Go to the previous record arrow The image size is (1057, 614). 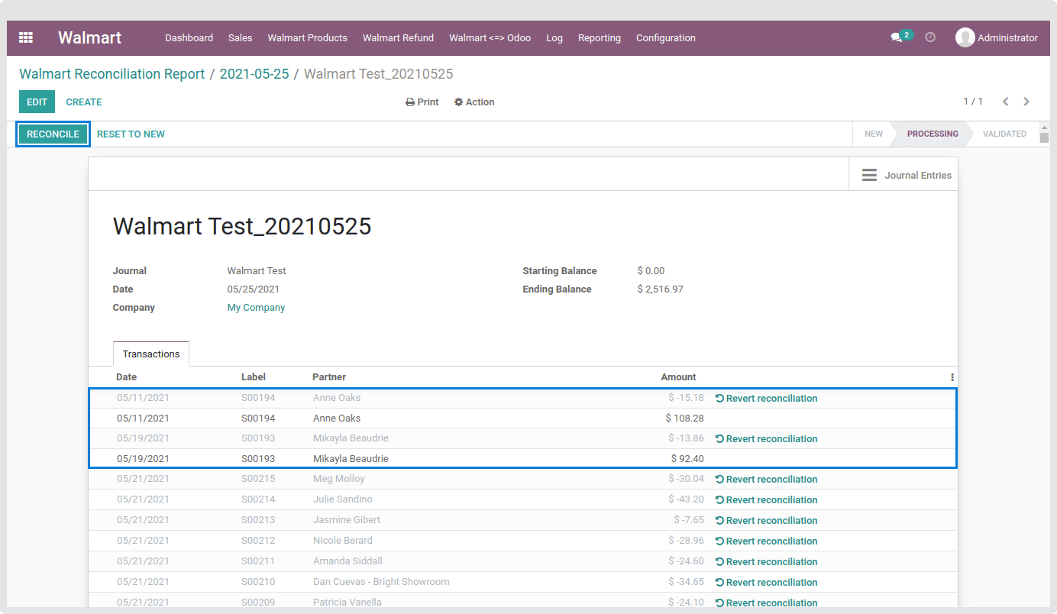coord(1006,102)
